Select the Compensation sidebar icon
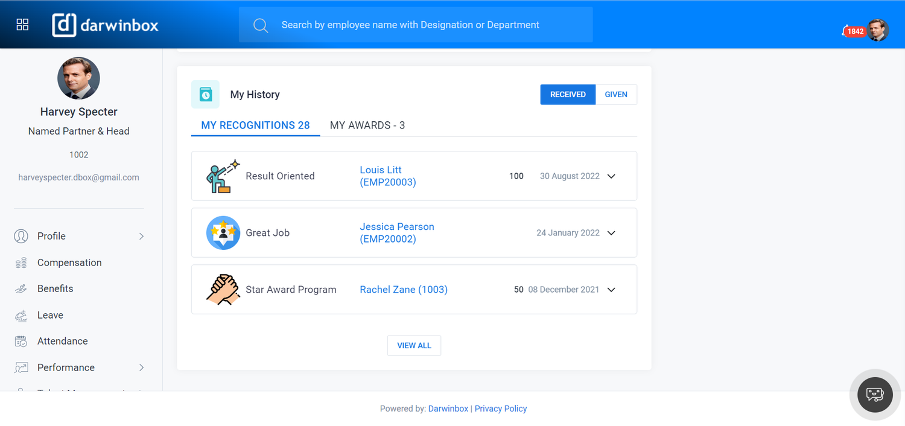905x426 pixels. click(x=21, y=262)
